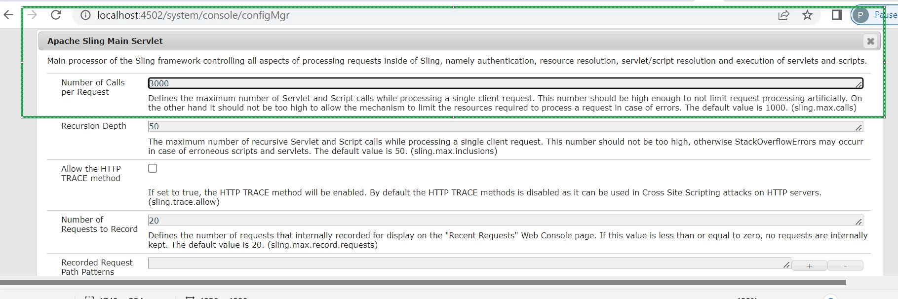View site information icon in address bar
898x299 pixels.
click(85, 15)
